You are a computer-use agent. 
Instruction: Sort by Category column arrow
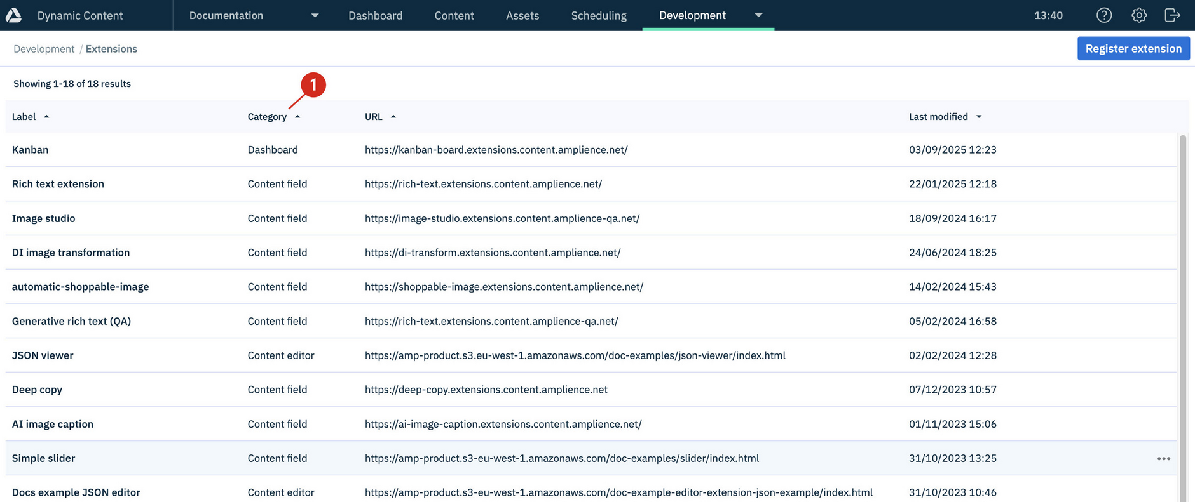[x=297, y=117]
